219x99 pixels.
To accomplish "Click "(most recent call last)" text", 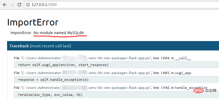I will (50, 46).
